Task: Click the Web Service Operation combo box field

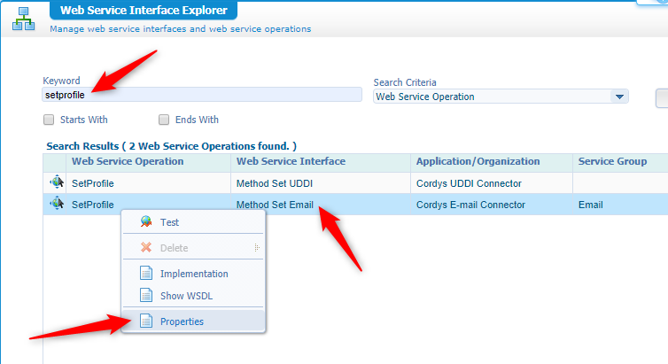Action: tap(492, 97)
